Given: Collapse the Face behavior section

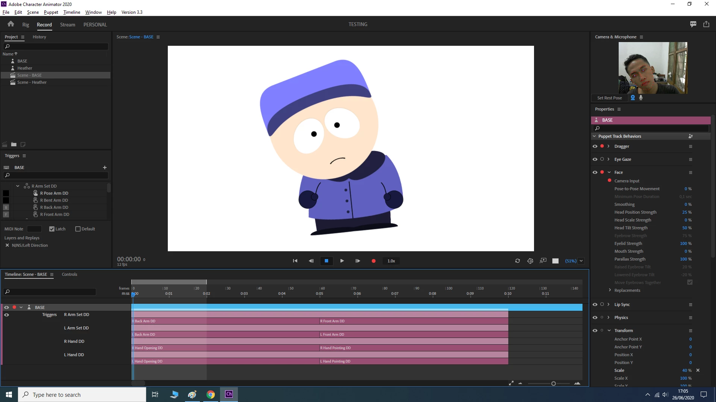Looking at the screenshot, I should coord(609,172).
